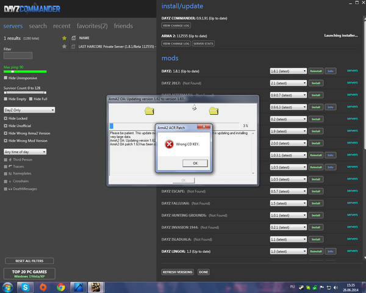Uncheck Hide Wrong Mod Version
The image size is (366, 293).
5,141
